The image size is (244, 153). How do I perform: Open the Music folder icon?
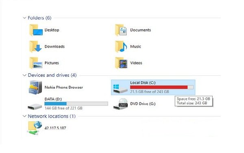(x=121, y=46)
